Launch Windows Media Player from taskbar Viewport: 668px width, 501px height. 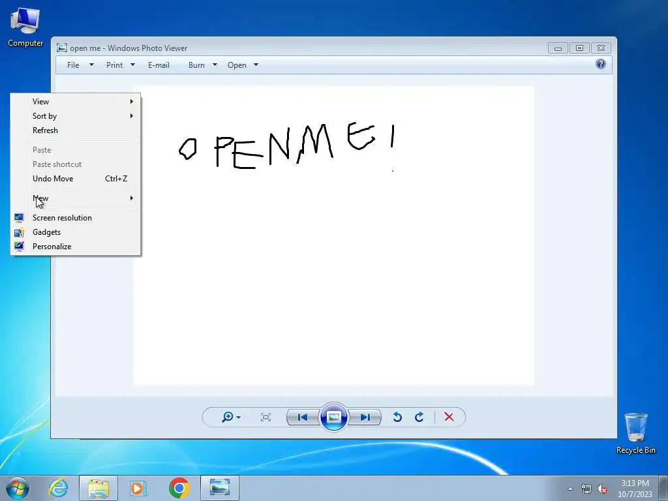coord(138,488)
